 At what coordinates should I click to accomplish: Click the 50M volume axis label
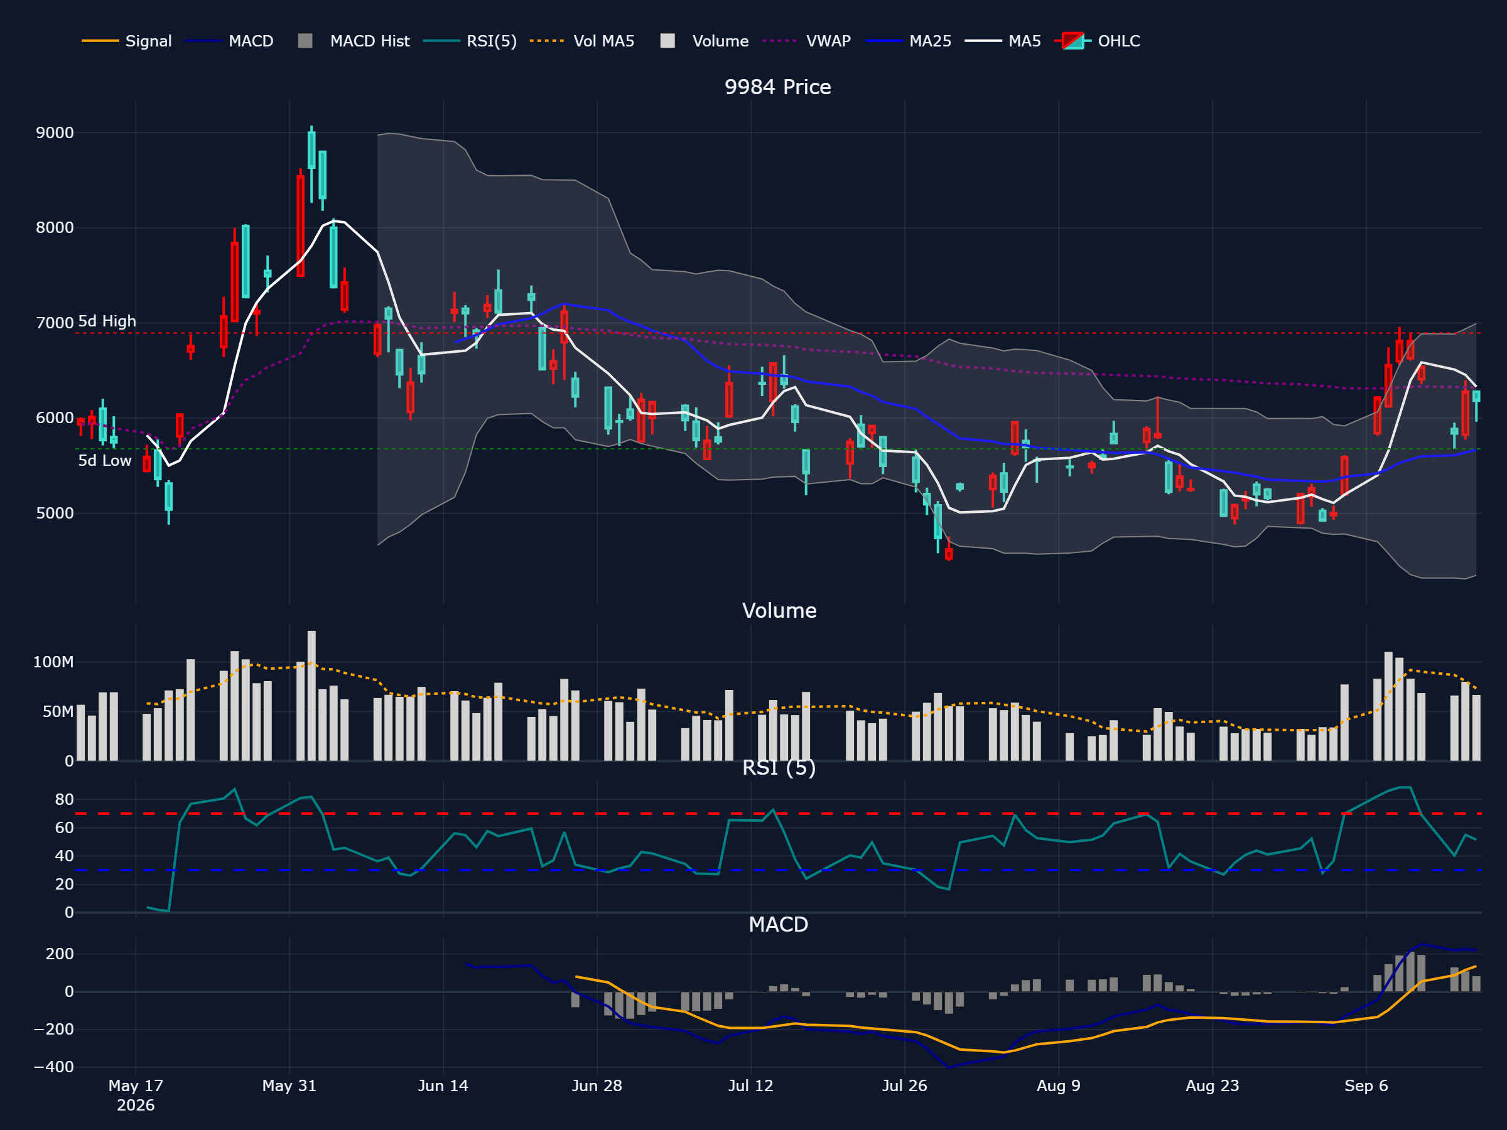click(x=58, y=712)
